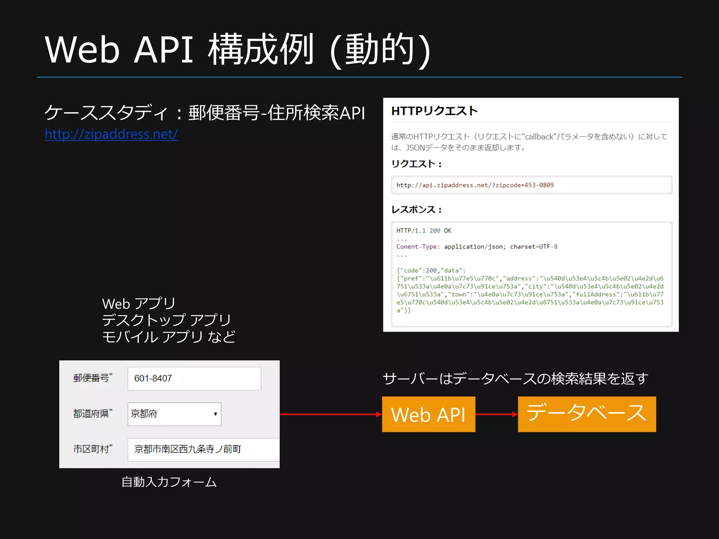
Task: Click the request URL box with zipcode=453-0809
Action: [x=532, y=185]
